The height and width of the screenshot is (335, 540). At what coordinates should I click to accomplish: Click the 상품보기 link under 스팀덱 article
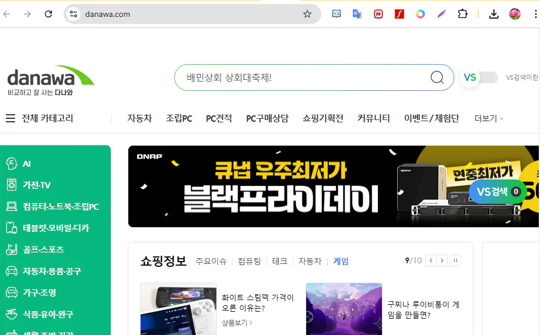pos(237,323)
